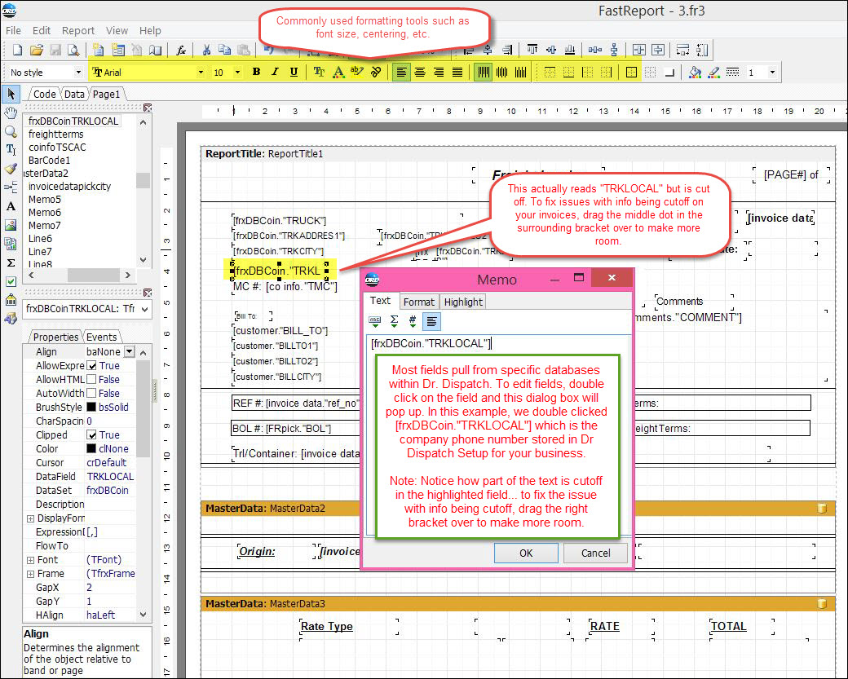Pick the Edit Text tool

11,150
